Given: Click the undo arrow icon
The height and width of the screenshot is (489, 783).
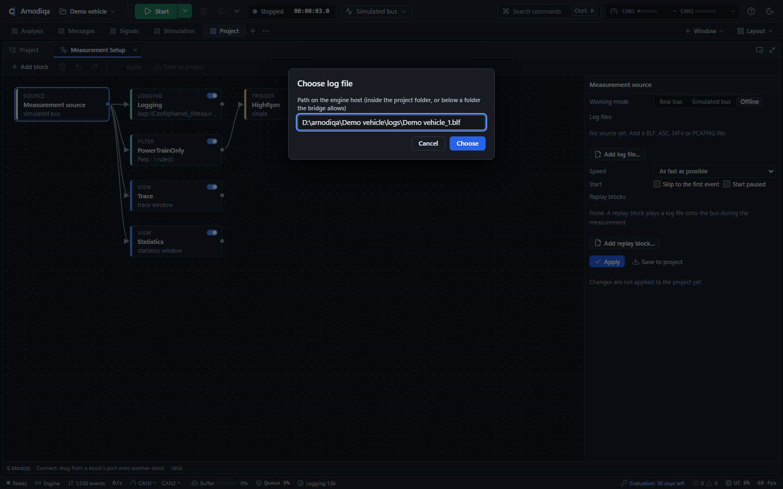Looking at the screenshot, I should click(79, 67).
